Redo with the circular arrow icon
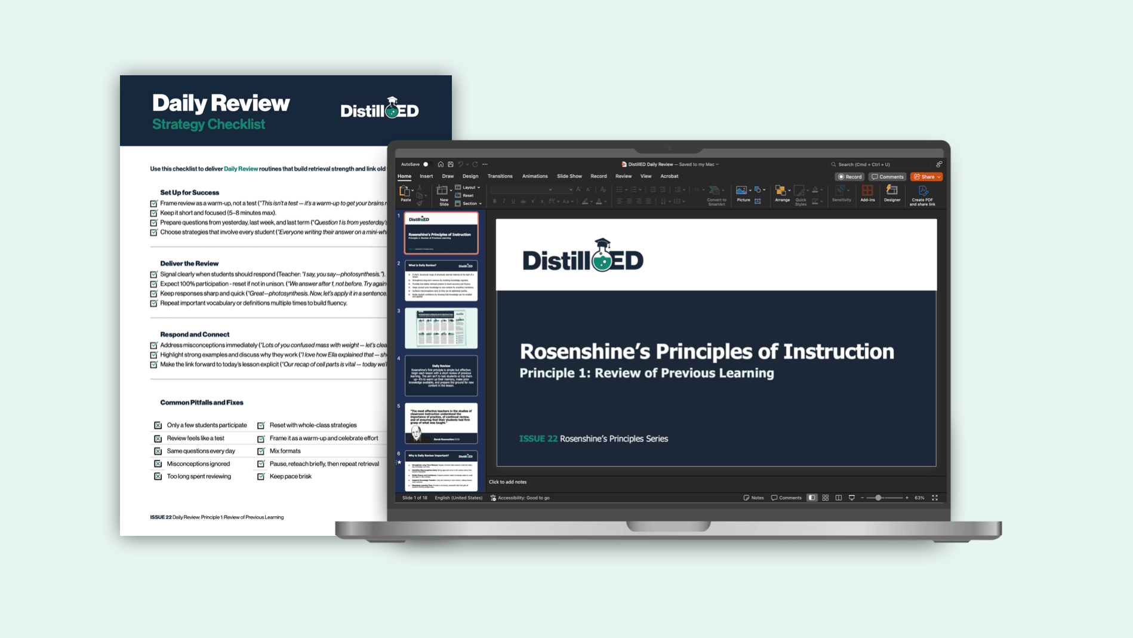This screenshot has width=1133, height=638. [x=475, y=164]
